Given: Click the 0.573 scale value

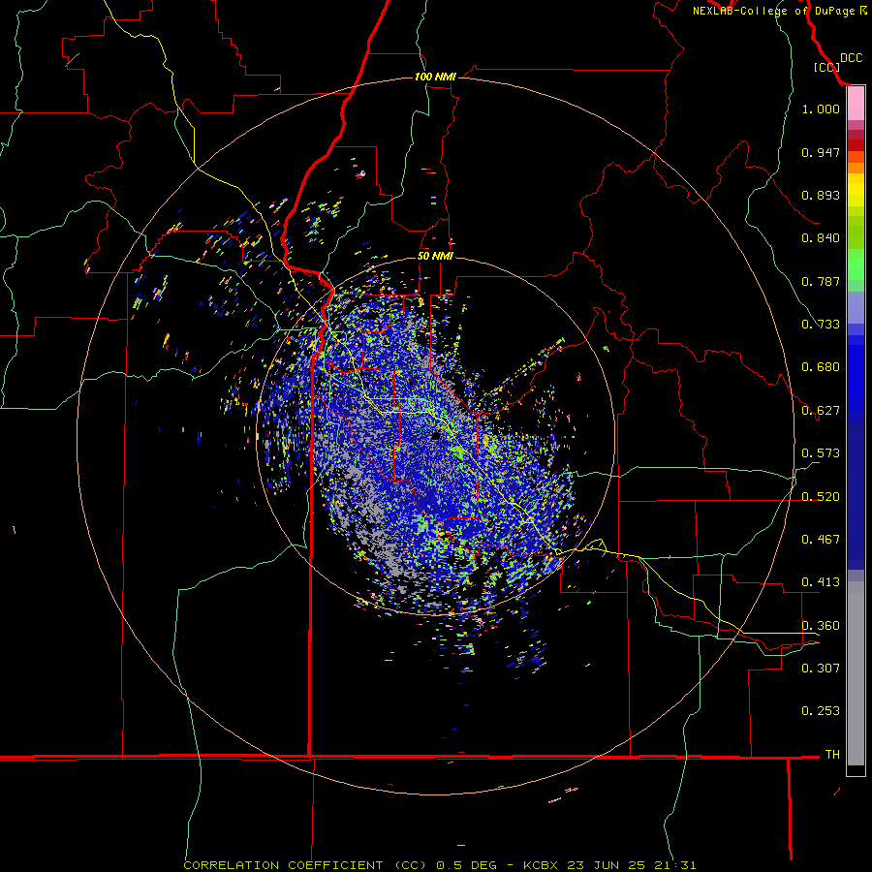Looking at the screenshot, I should click(x=821, y=453).
